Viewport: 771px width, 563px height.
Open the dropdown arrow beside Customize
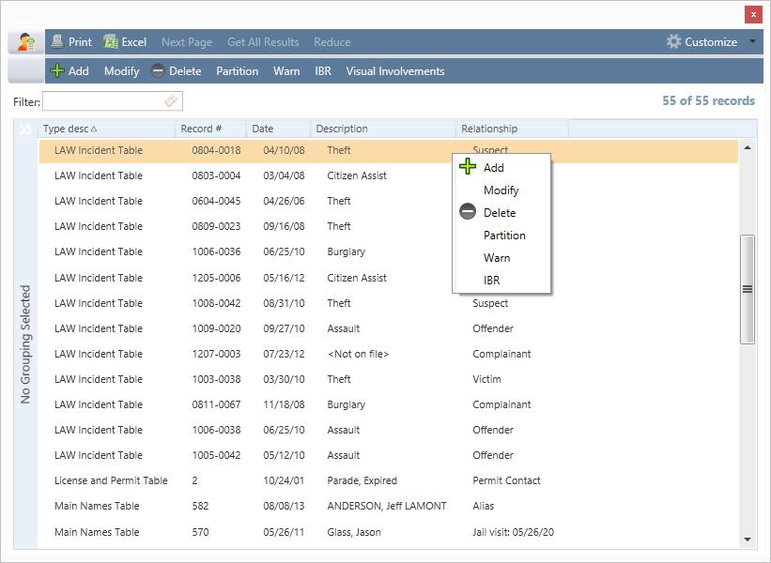(x=752, y=42)
